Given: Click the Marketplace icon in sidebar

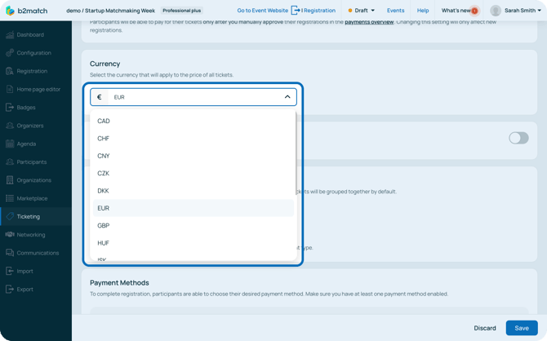Looking at the screenshot, I should [10, 198].
